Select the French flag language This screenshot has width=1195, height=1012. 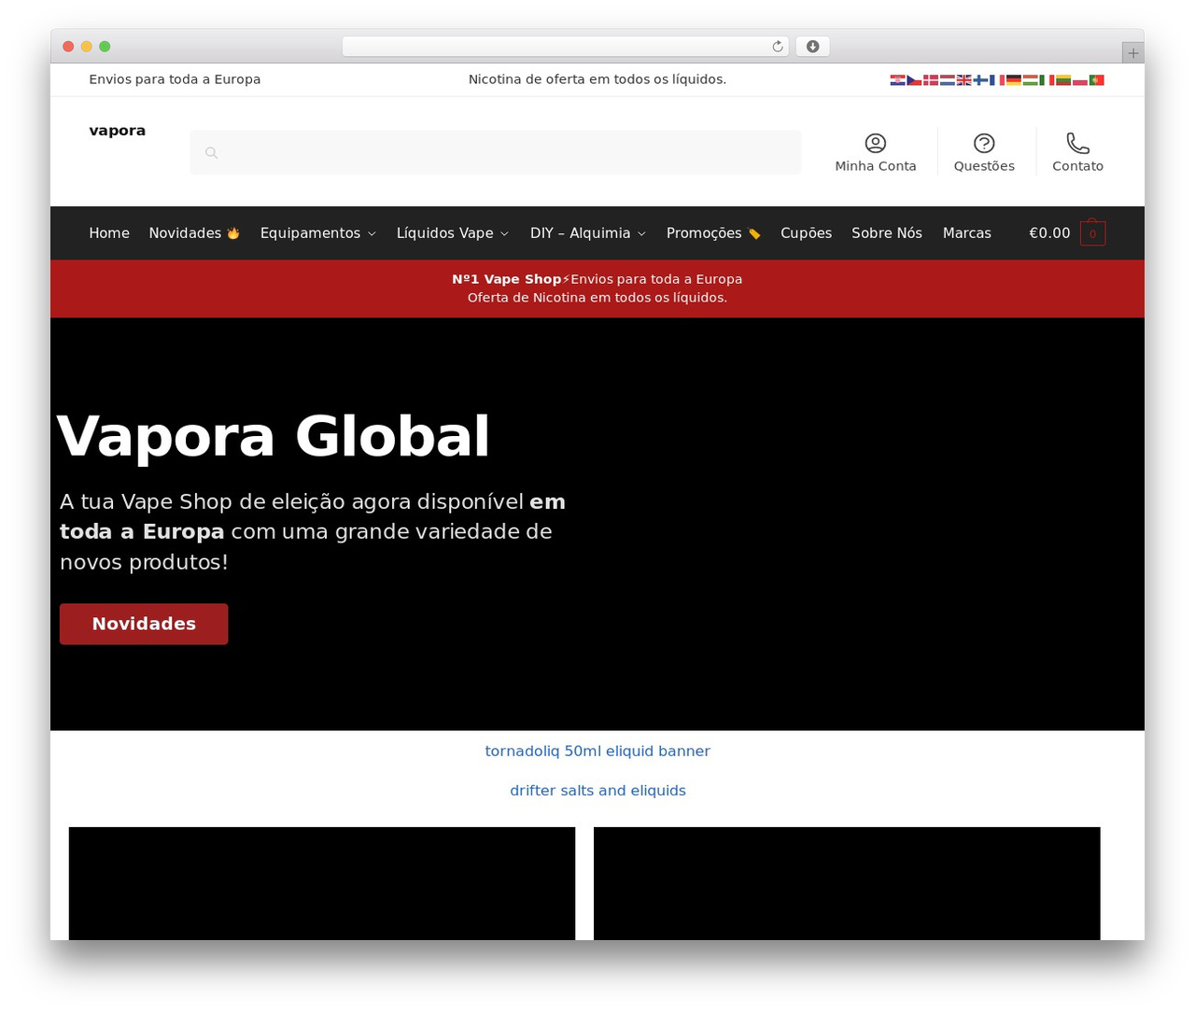pos(997,80)
